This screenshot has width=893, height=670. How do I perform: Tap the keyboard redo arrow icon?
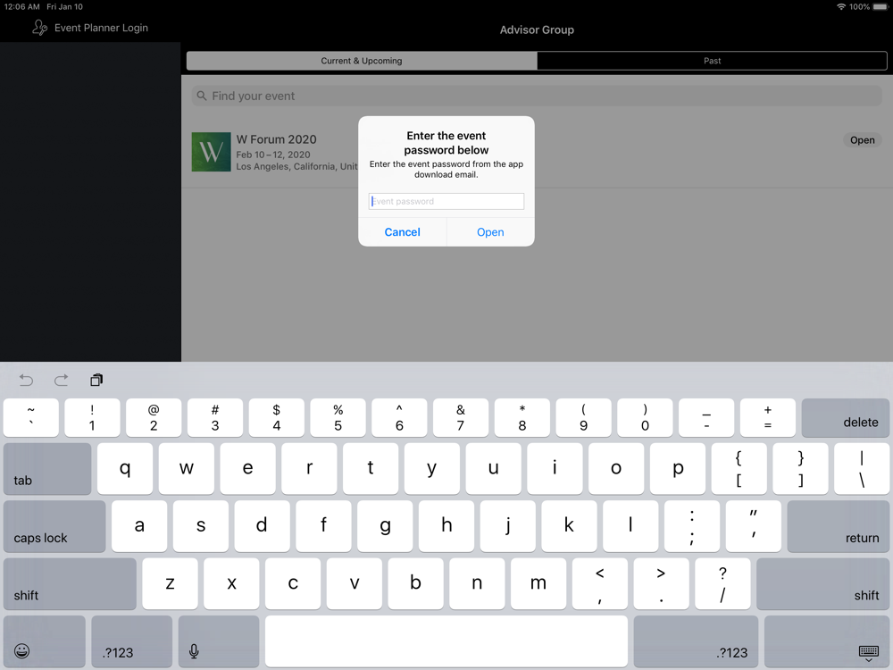click(x=61, y=380)
